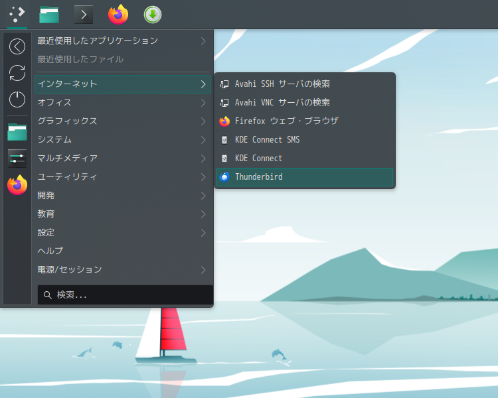
Task: Click the restart circular arrows icon
Action: [x=17, y=73]
